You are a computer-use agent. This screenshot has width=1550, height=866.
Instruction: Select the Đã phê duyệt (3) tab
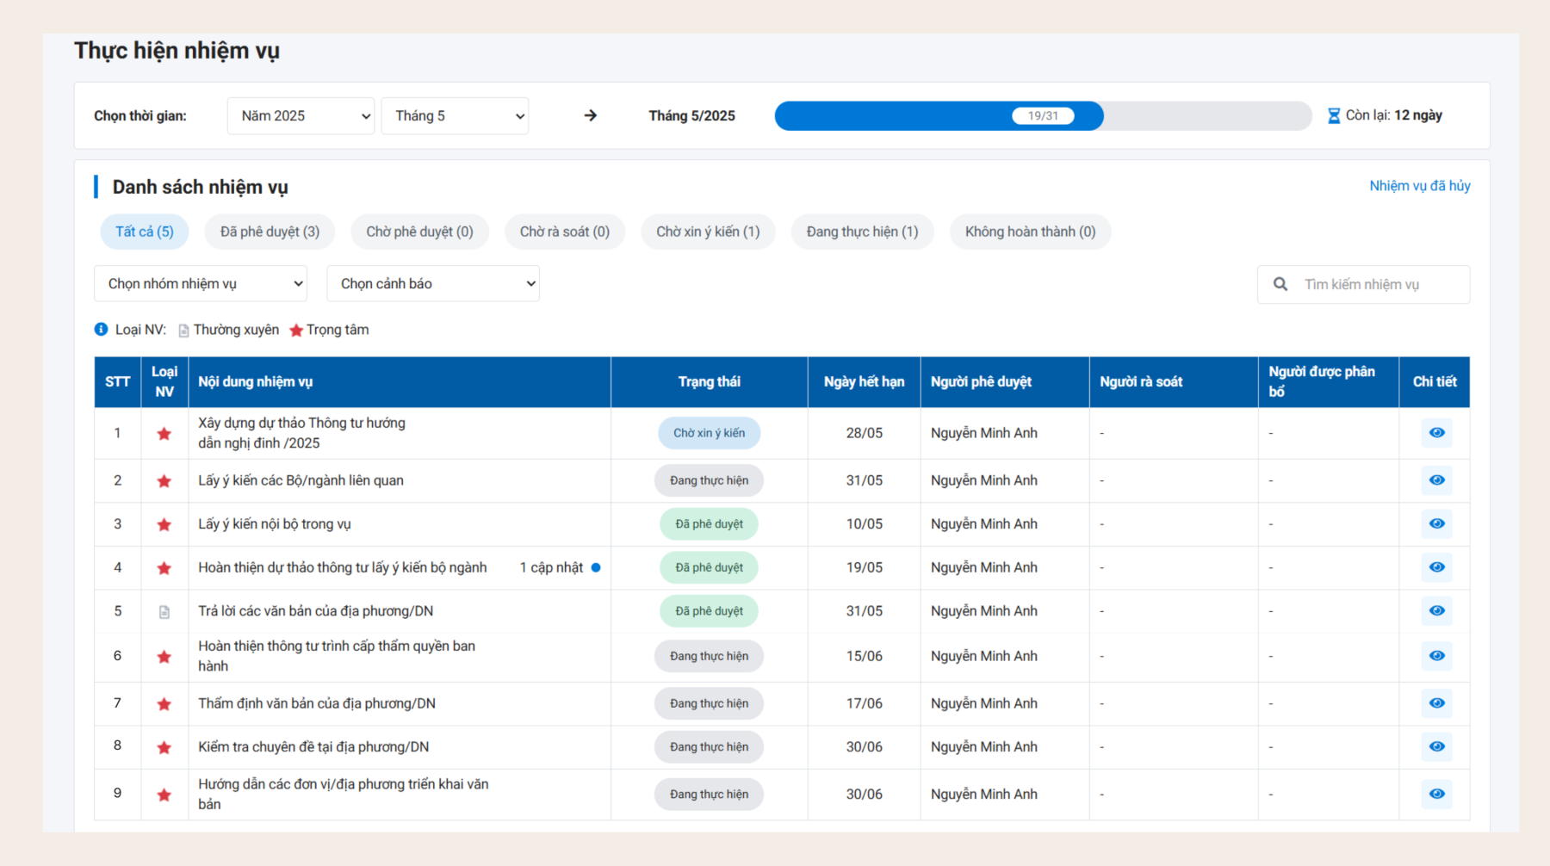tap(270, 232)
